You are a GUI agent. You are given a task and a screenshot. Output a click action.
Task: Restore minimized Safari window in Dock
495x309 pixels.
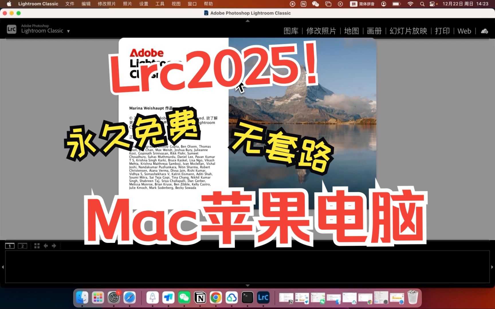397,298
